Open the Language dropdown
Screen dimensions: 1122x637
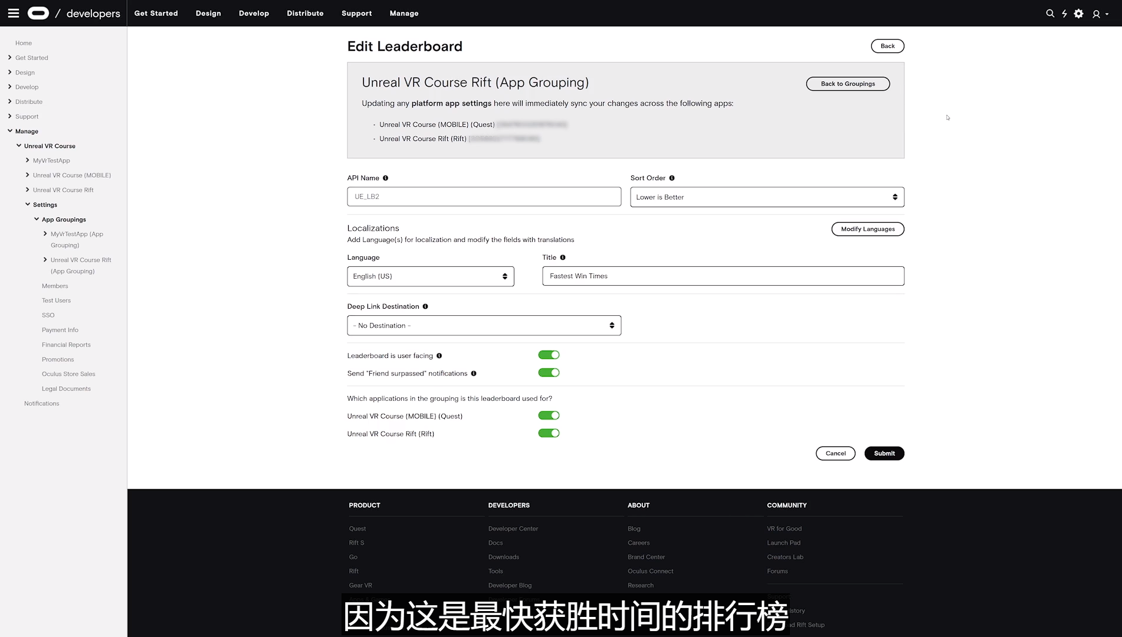431,276
